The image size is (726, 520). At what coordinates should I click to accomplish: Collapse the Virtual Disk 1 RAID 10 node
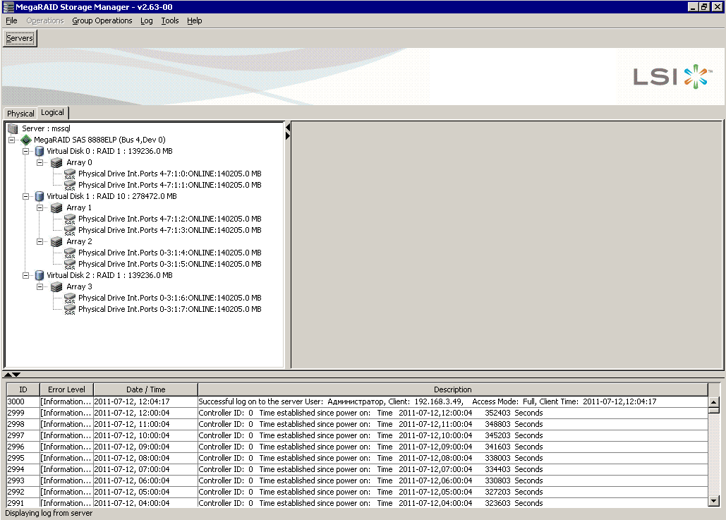point(26,196)
